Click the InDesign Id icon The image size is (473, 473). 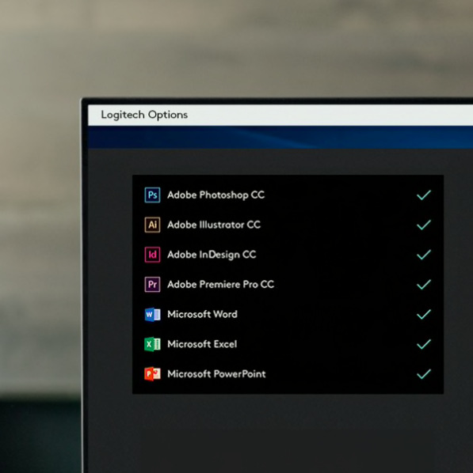click(x=152, y=255)
